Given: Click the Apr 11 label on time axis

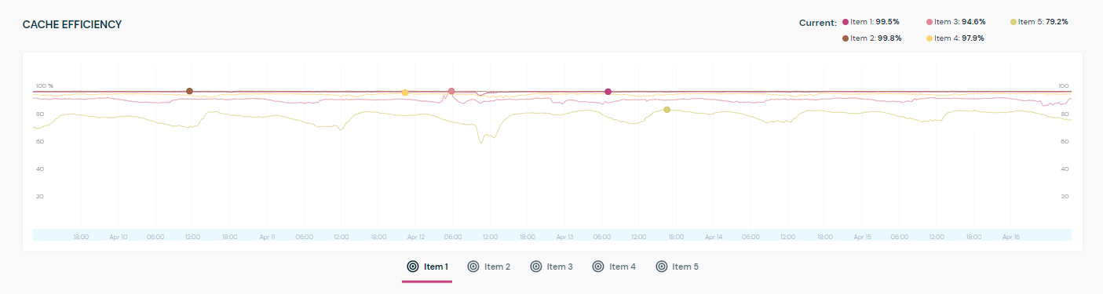Looking at the screenshot, I should (267, 236).
